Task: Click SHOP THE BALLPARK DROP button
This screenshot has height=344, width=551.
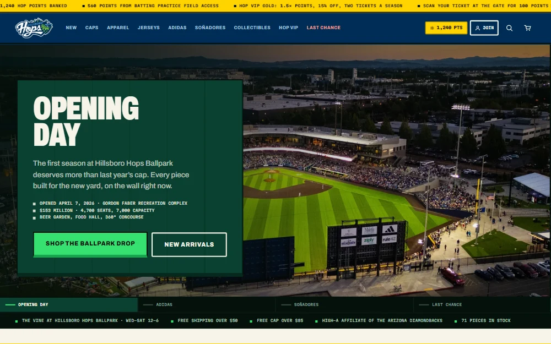Action: point(90,244)
